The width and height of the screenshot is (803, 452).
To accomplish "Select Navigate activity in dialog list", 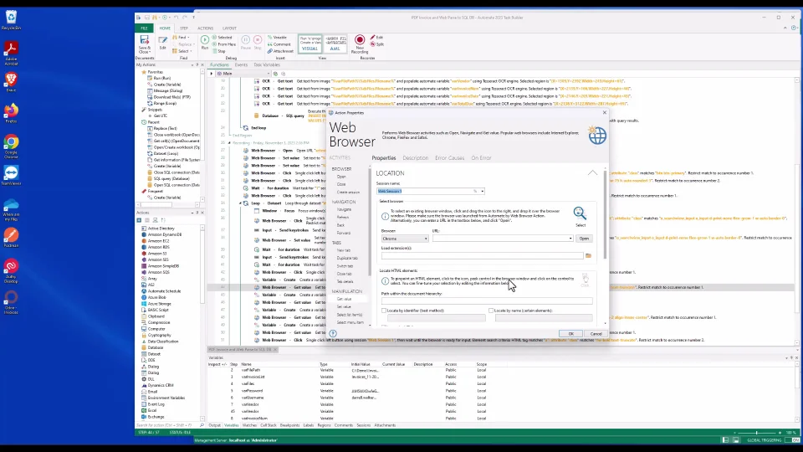I will 344,209.
